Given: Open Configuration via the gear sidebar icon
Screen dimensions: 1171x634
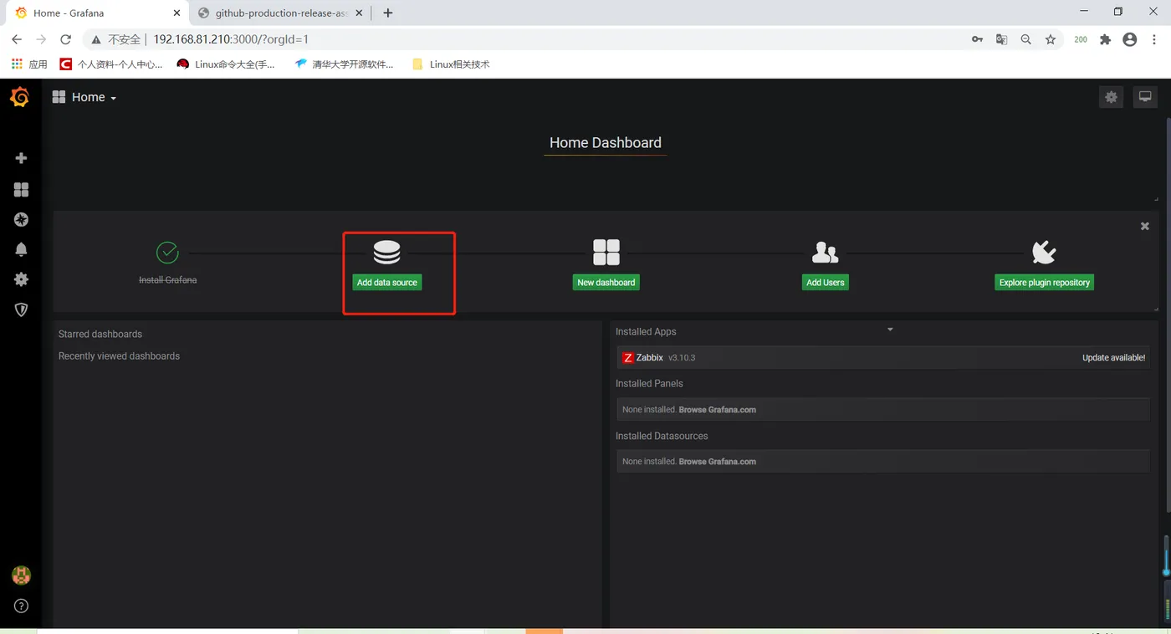Looking at the screenshot, I should 21,279.
